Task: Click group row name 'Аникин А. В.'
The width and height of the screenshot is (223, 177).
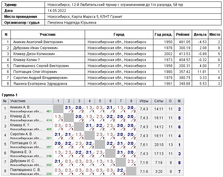Action: click(20, 107)
